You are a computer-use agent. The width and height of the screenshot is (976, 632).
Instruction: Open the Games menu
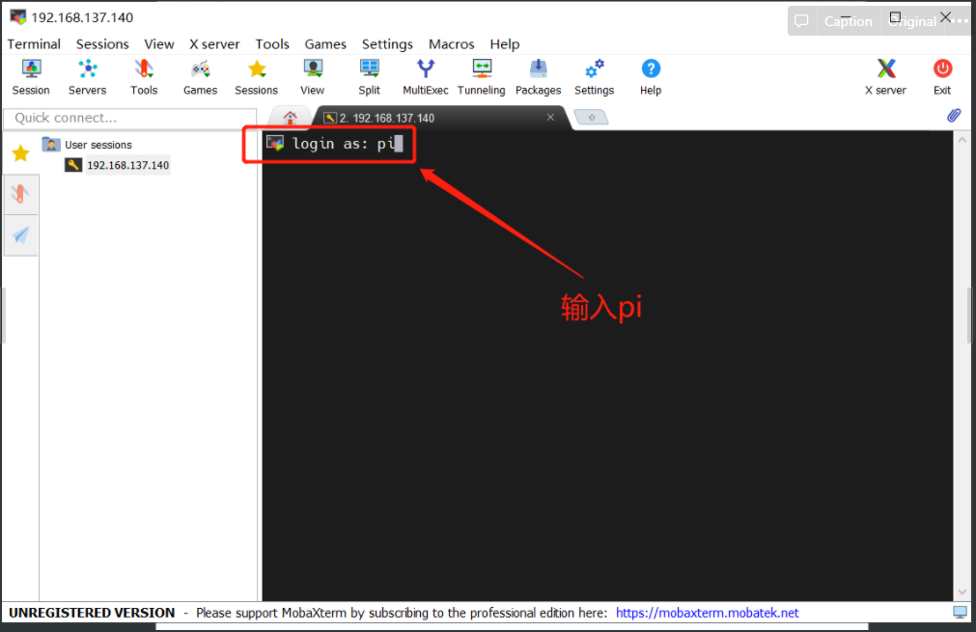325,44
